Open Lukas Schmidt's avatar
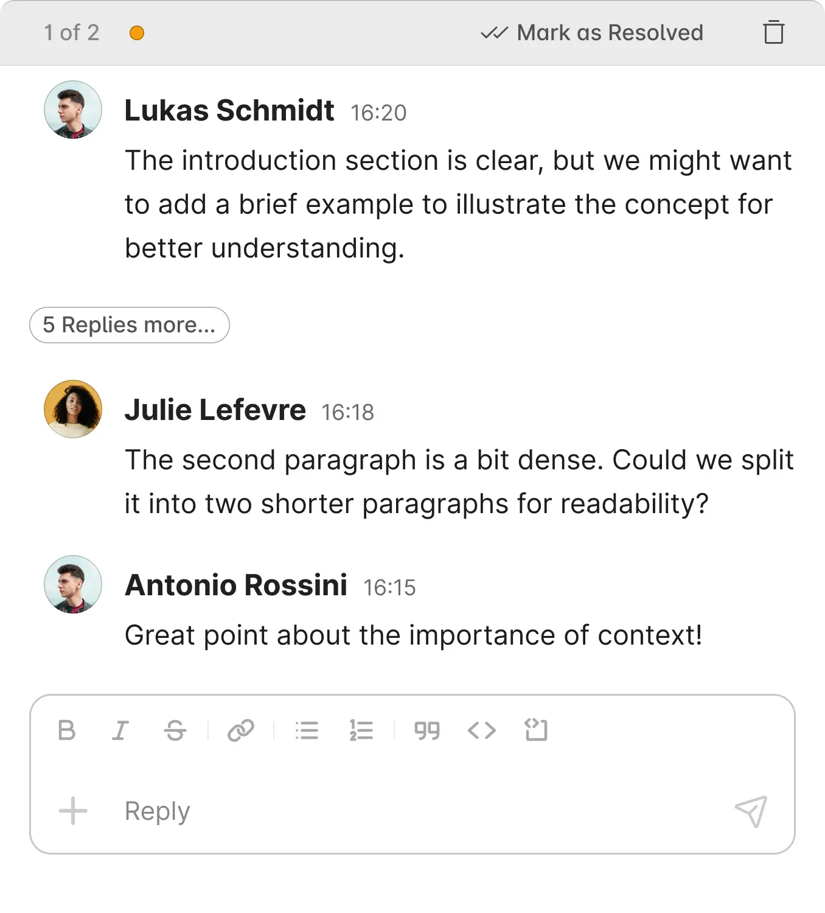Image resolution: width=825 pixels, height=913 pixels. (x=73, y=110)
